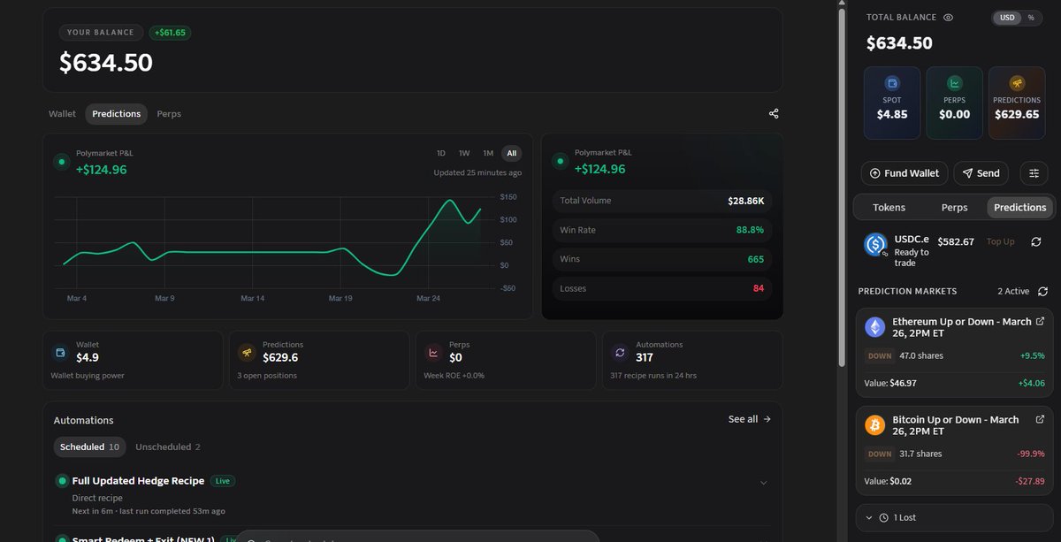Screen dimensions: 1061x542
Task: Set chart range to 1M
Action: coord(488,153)
